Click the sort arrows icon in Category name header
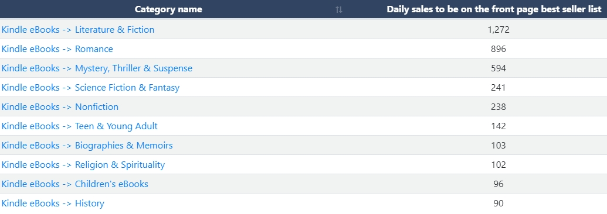This screenshot has width=607, height=214. (339, 10)
